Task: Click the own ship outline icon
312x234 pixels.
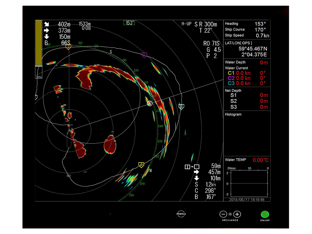Action: click(x=69, y=138)
